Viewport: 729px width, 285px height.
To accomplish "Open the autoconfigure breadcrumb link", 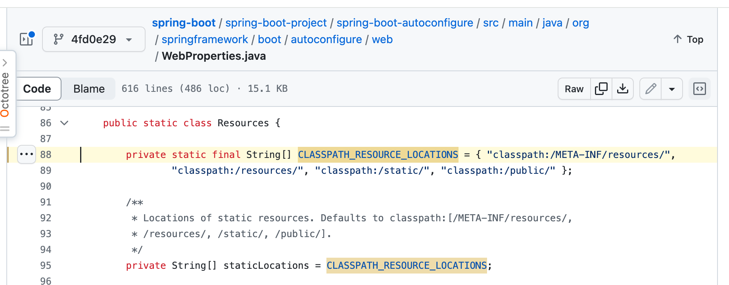I will (326, 39).
